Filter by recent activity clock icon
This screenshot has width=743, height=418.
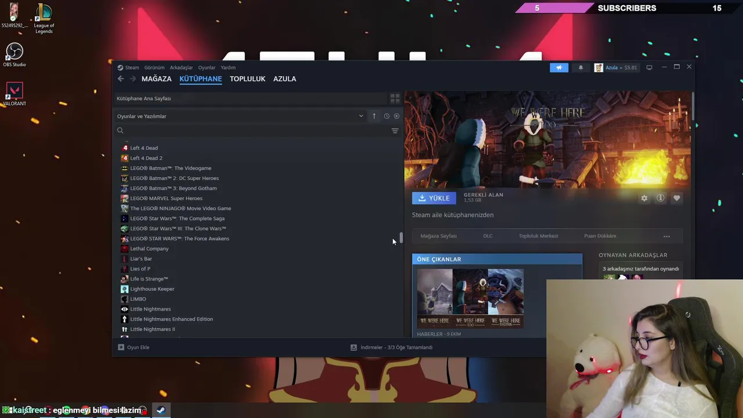pyautogui.click(x=387, y=116)
